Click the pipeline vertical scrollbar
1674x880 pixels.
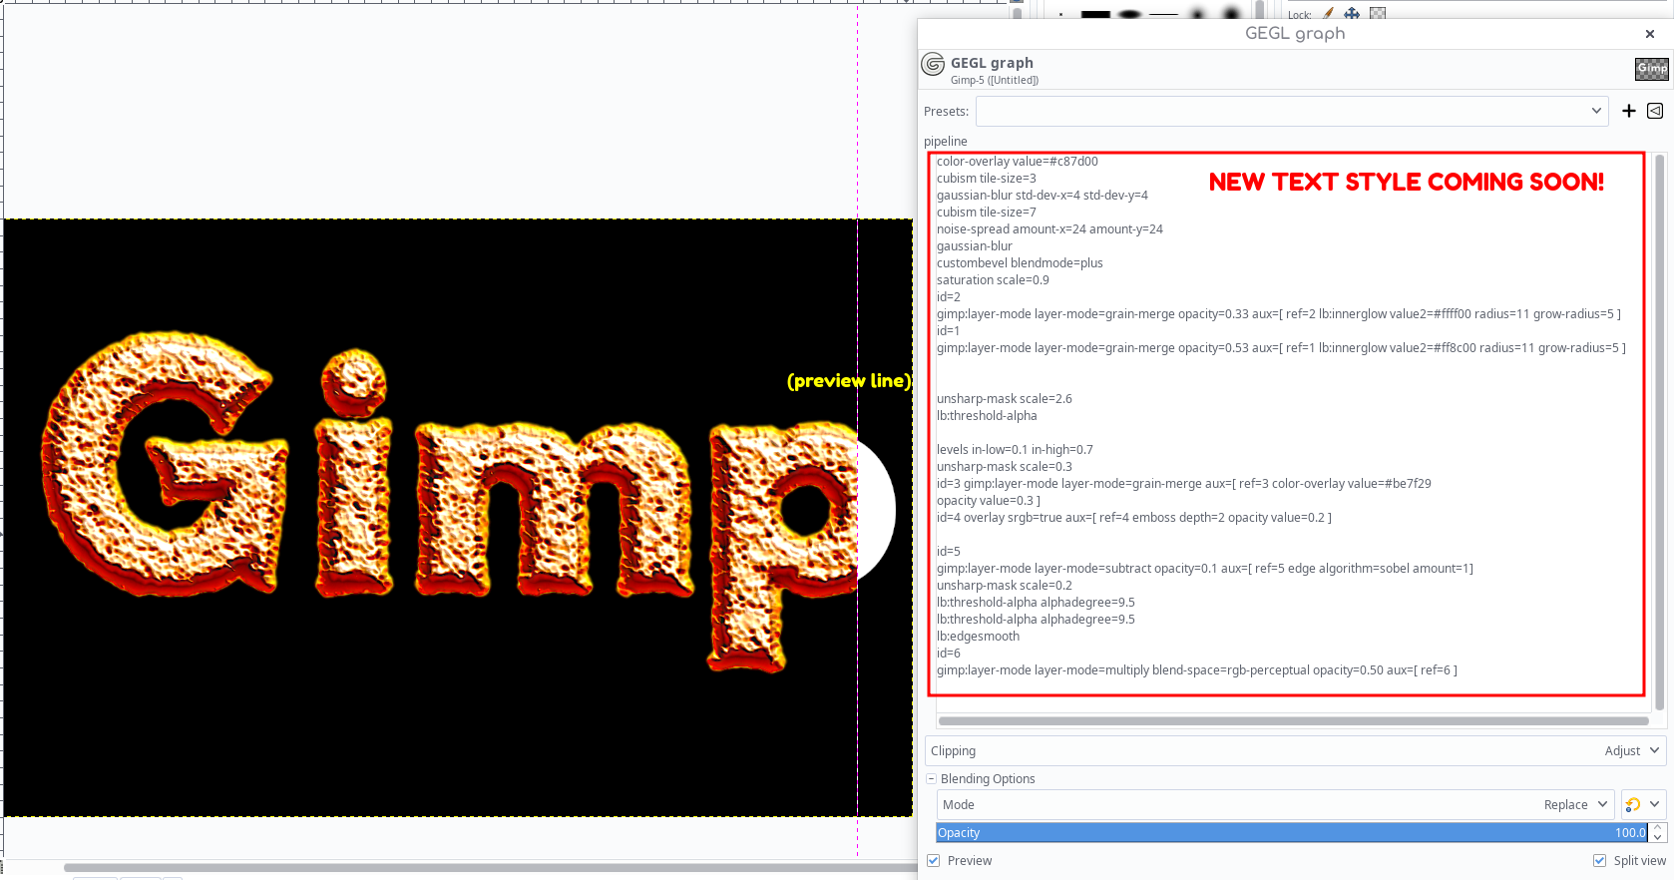click(1660, 431)
